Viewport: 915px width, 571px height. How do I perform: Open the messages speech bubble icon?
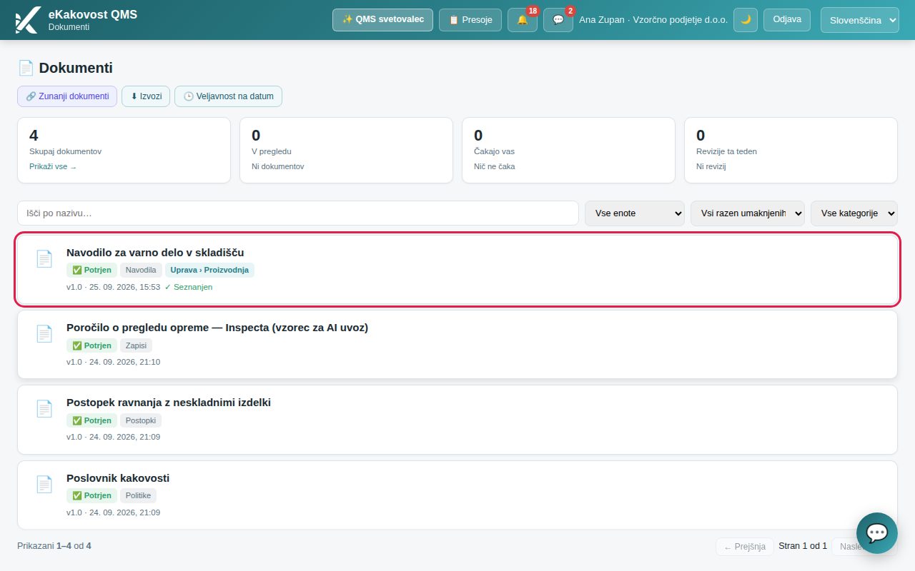click(558, 20)
